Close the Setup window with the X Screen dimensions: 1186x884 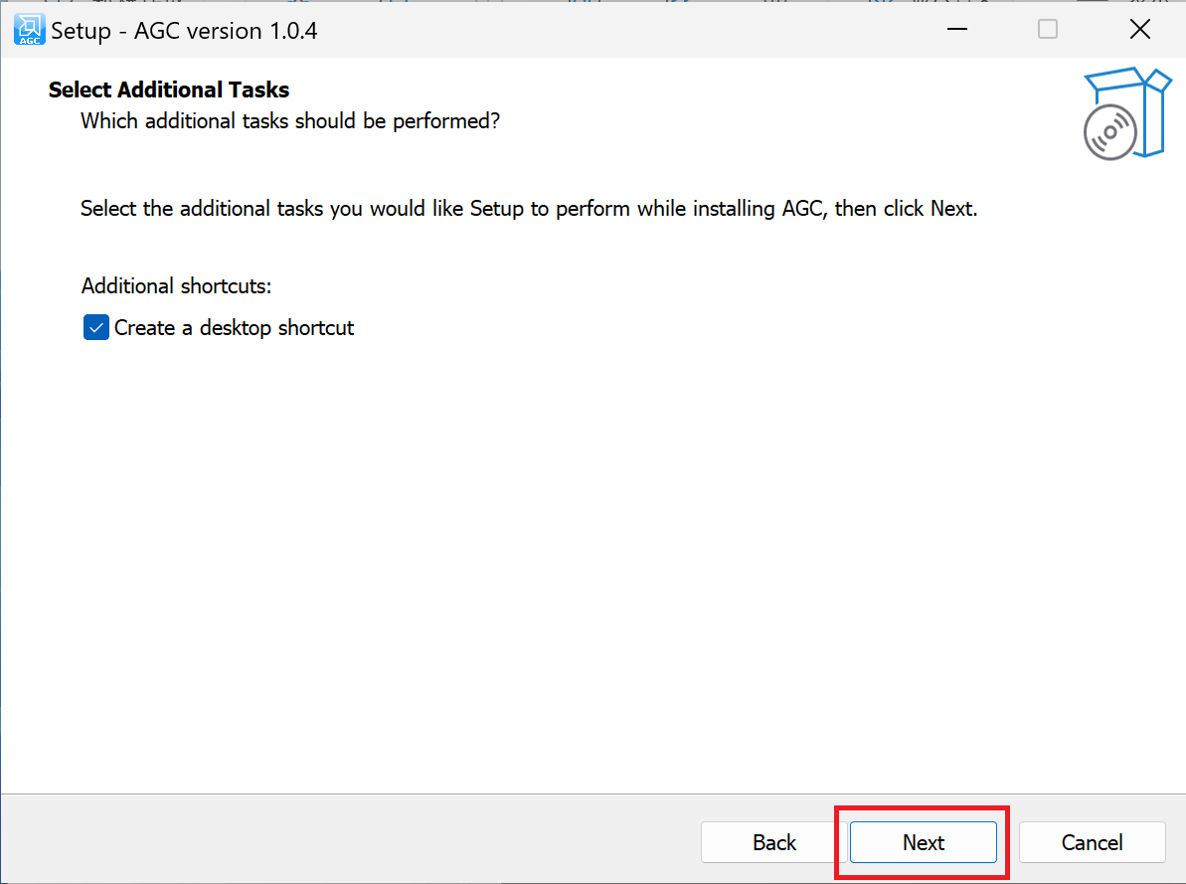1140,30
